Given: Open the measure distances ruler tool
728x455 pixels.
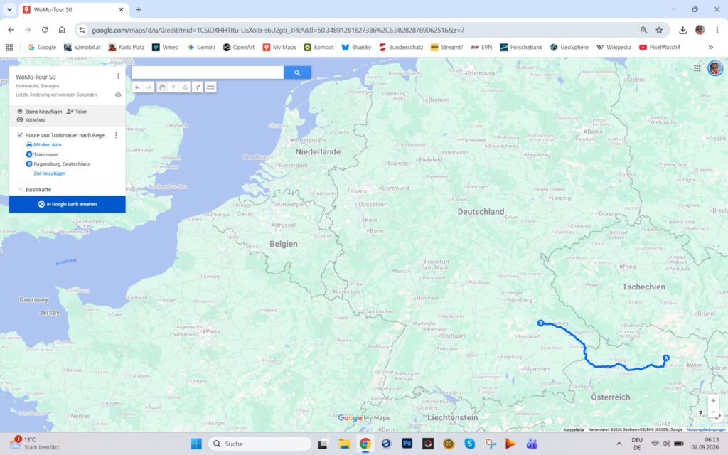Looking at the screenshot, I should click(210, 87).
